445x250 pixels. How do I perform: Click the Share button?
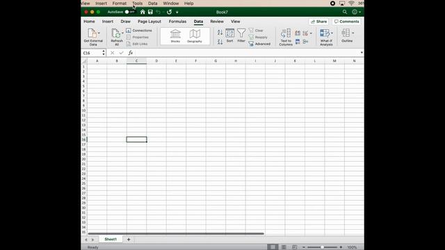pyautogui.click(x=318, y=22)
